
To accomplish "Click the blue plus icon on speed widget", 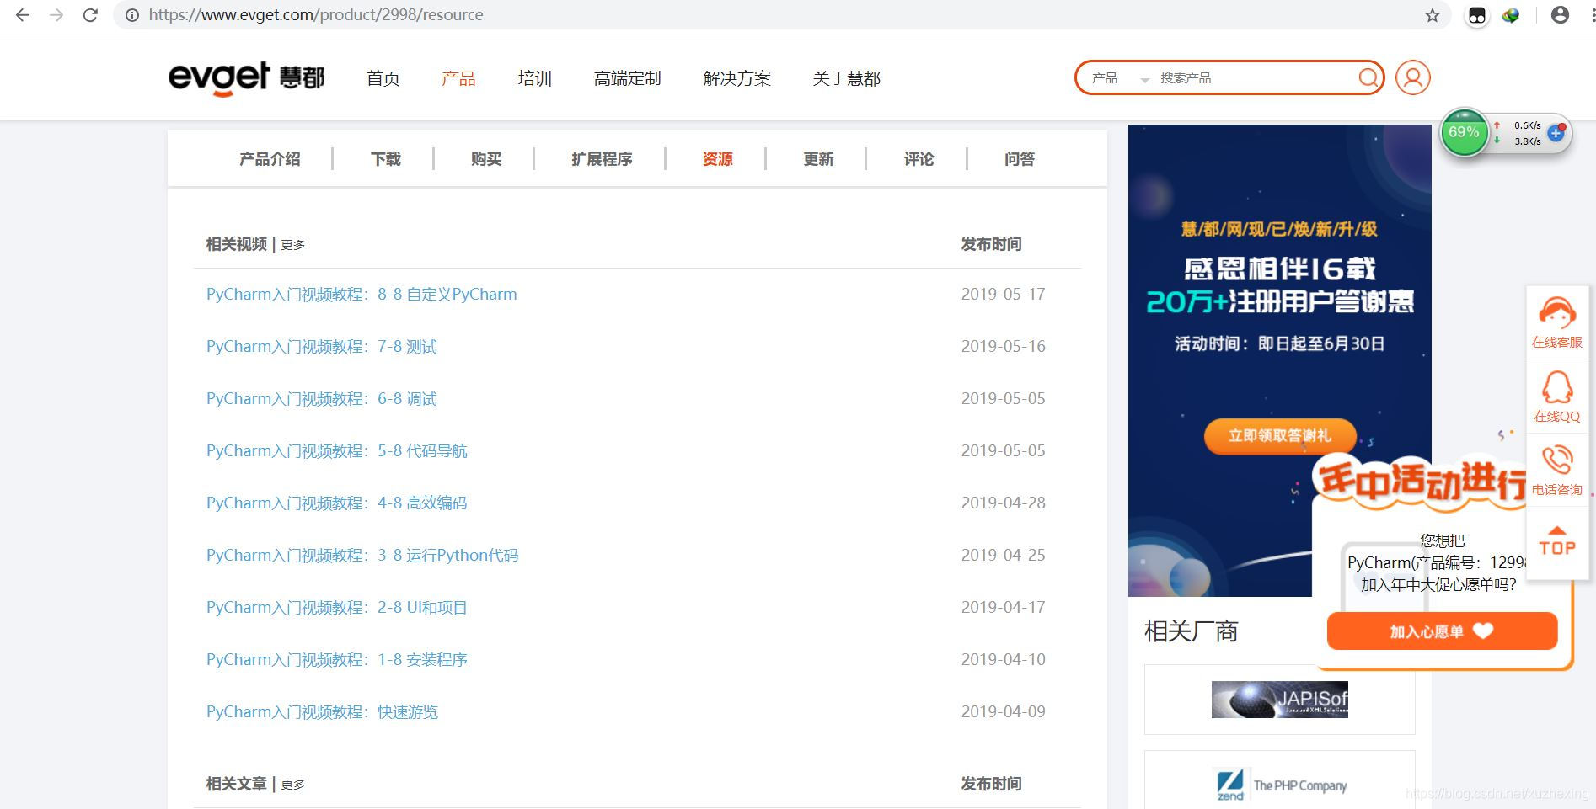I will pyautogui.click(x=1556, y=133).
